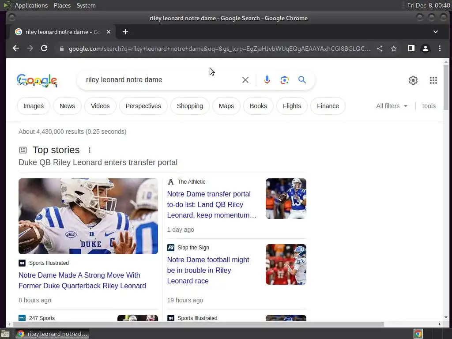Image resolution: width=452 pixels, height=339 pixels.
Task: Share this page via share icon
Action: [x=380, y=49]
